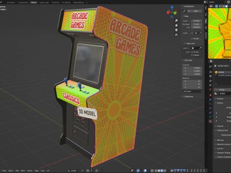Open the World properties tab icon
231x173 pixels.
click(x=210, y=89)
